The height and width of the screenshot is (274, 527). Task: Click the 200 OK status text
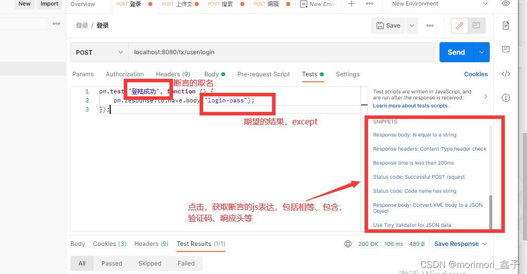[x=368, y=244]
